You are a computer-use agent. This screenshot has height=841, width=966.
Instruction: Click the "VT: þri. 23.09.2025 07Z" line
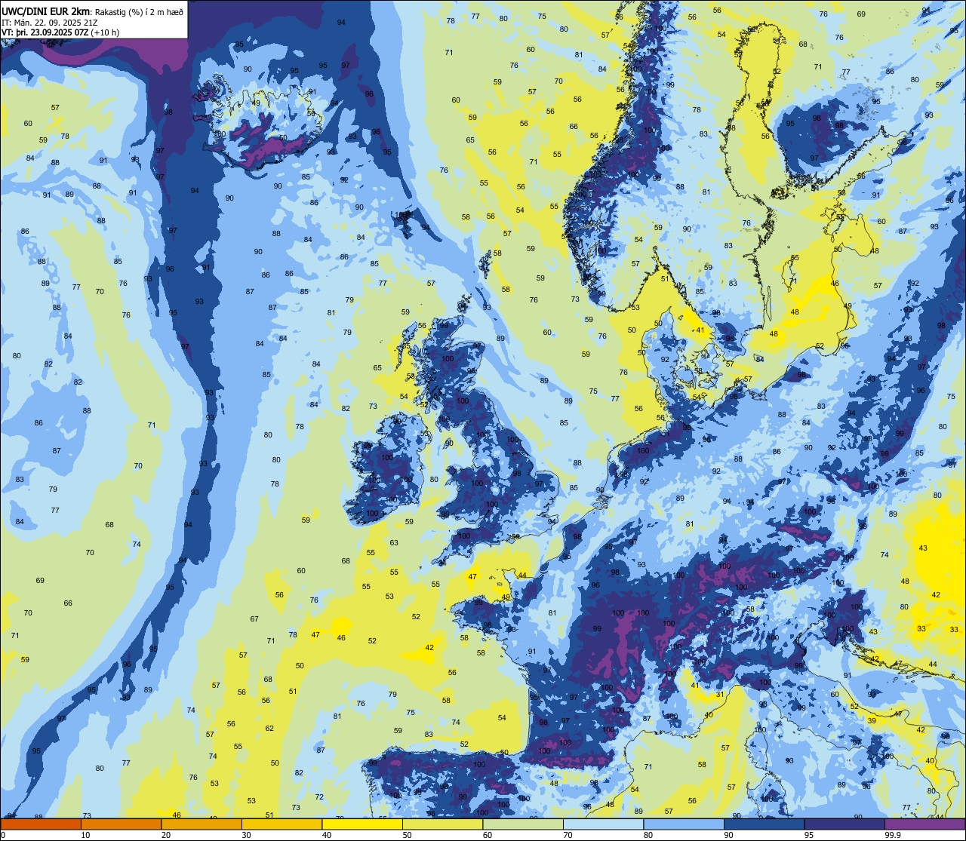click(45, 32)
